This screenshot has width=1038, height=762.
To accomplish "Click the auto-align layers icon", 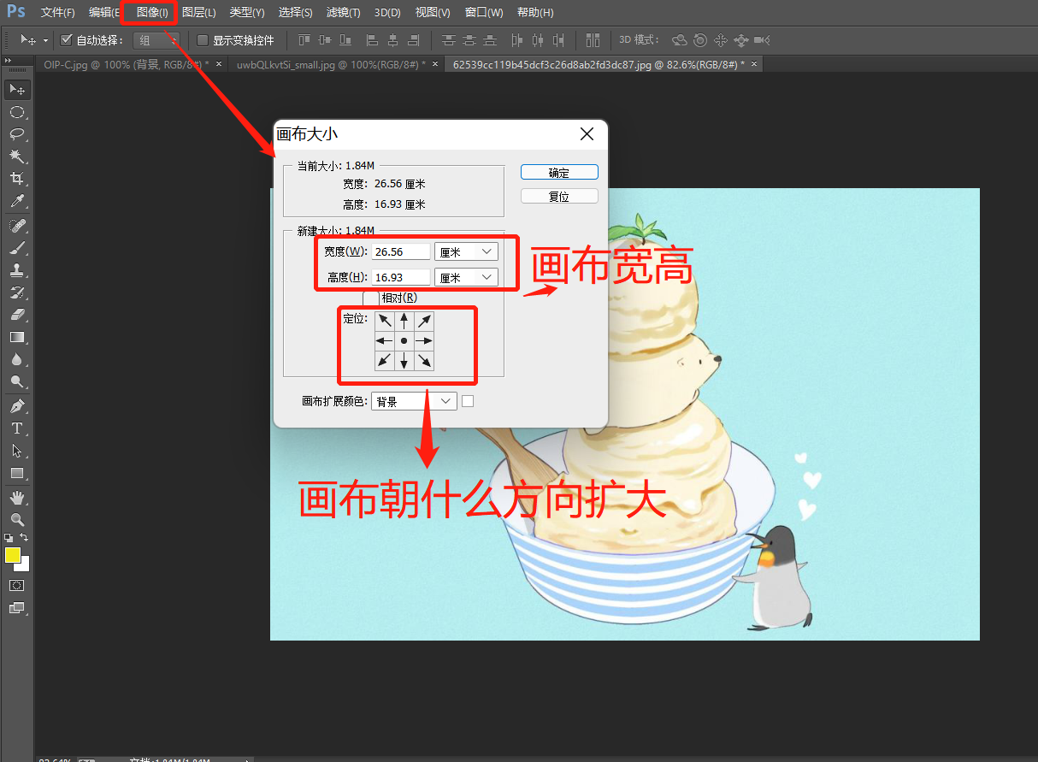I will pyautogui.click(x=593, y=40).
